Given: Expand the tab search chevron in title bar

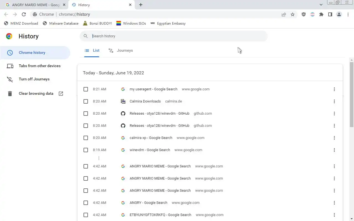Looking at the screenshot, I should pyautogui.click(x=321, y=5).
